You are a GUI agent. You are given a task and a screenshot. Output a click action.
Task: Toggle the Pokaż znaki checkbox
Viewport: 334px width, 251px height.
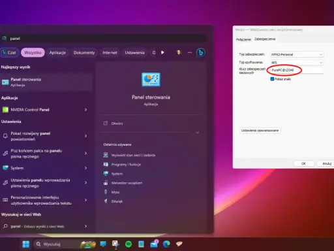click(272, 79)
